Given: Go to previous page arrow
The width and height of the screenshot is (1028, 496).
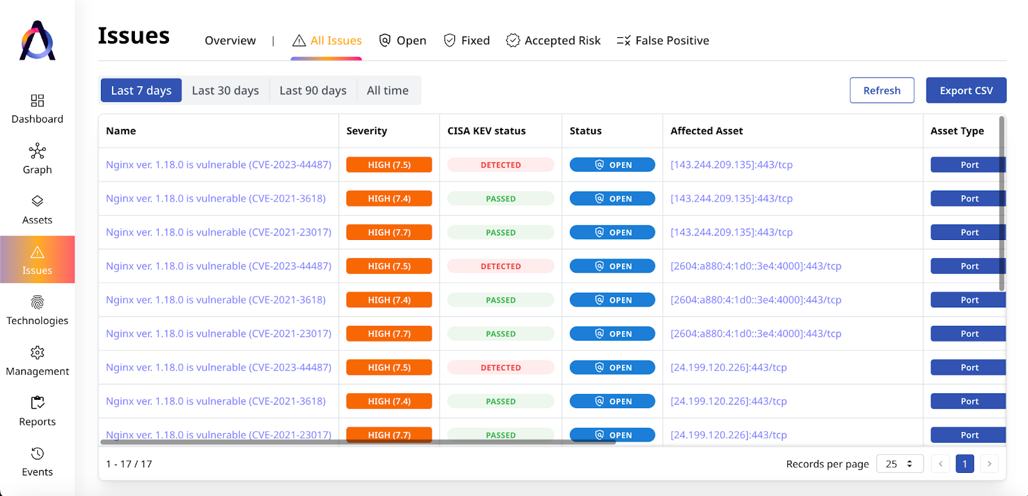Looking at the screenshot, I should 941,463.
